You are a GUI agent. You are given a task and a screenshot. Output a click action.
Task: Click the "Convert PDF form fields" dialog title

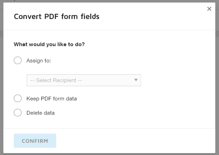tap(56, 16)
